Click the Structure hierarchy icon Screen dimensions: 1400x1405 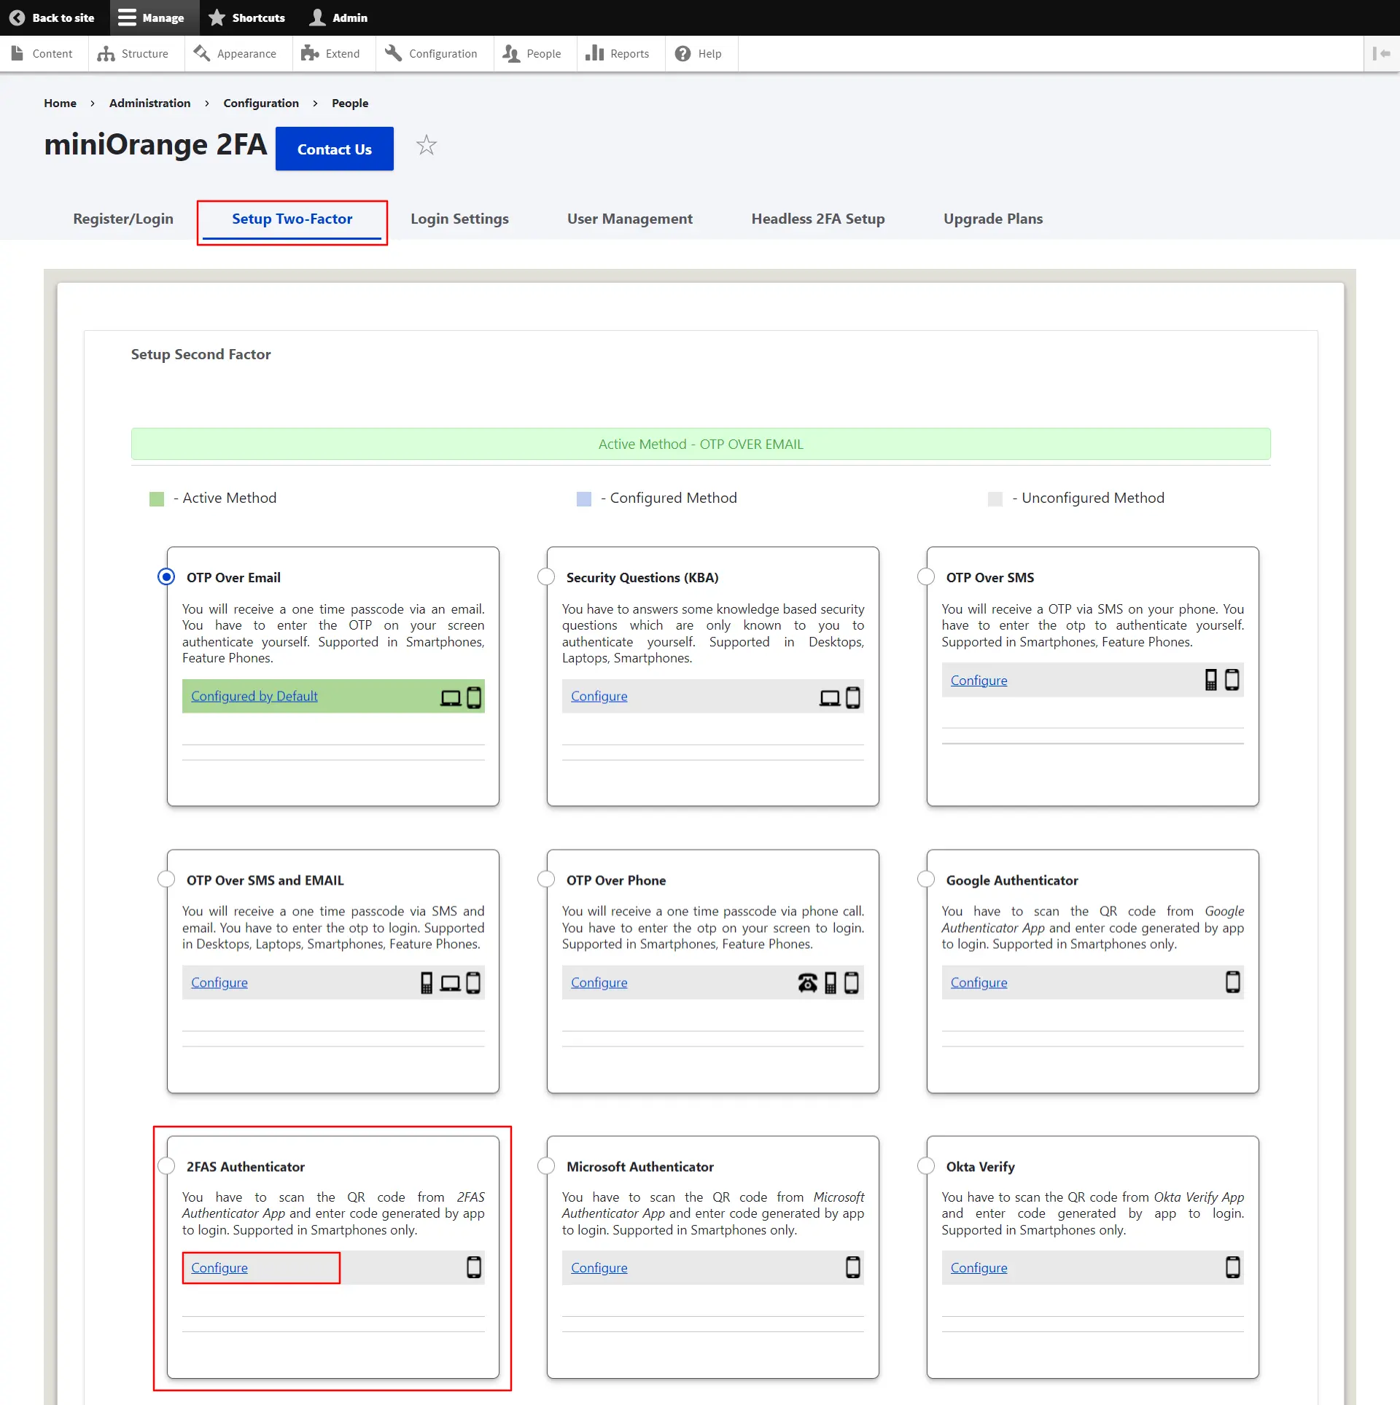[106, 53]
